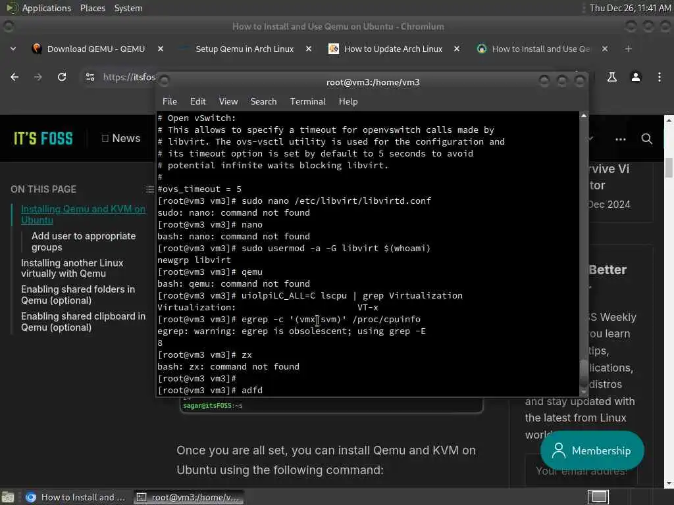Screen dimensions: 674x505
Task: Open terminal Terminal menu
Action: [x=308, y=101]
